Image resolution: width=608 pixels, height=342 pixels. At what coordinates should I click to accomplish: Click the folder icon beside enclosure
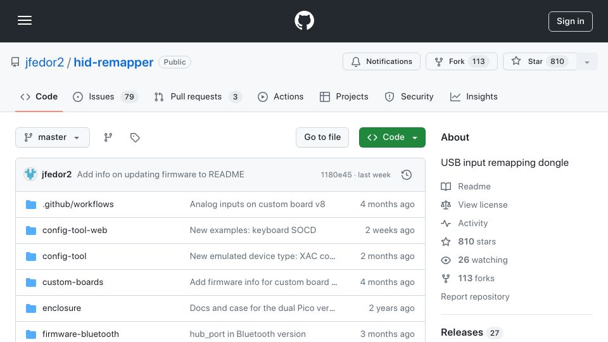click(x=31, y=308)
